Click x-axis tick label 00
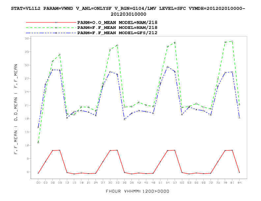This screenshot has height=201, width=261. (38, 183)
